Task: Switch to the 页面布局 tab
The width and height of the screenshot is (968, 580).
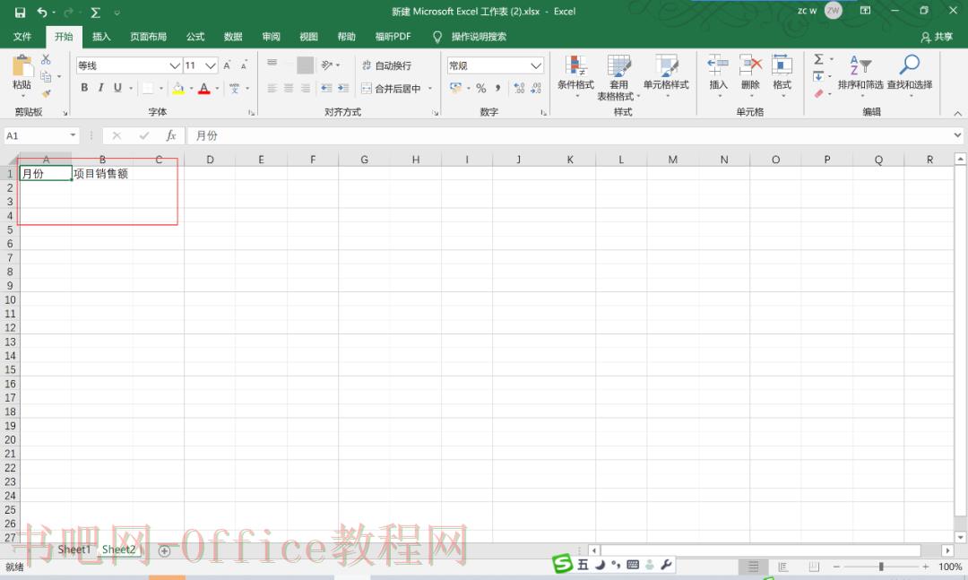Action: tap(148, 37)
